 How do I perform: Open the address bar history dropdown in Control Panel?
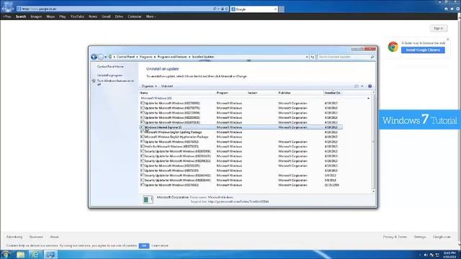(x=307, y=57)
